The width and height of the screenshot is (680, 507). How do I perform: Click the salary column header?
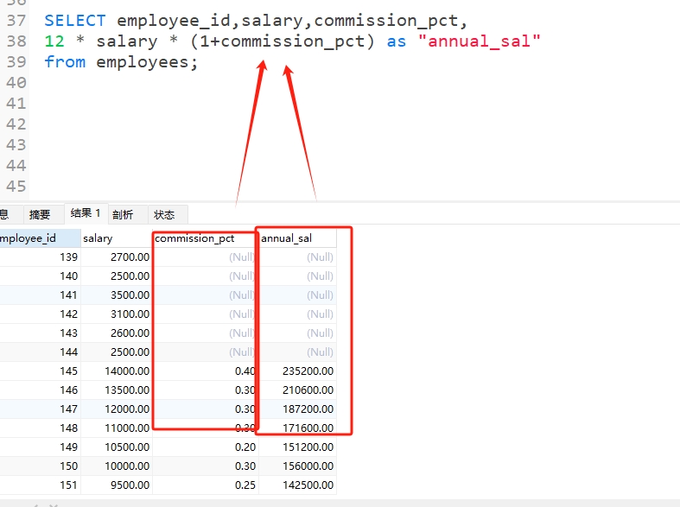click(116, 238)
